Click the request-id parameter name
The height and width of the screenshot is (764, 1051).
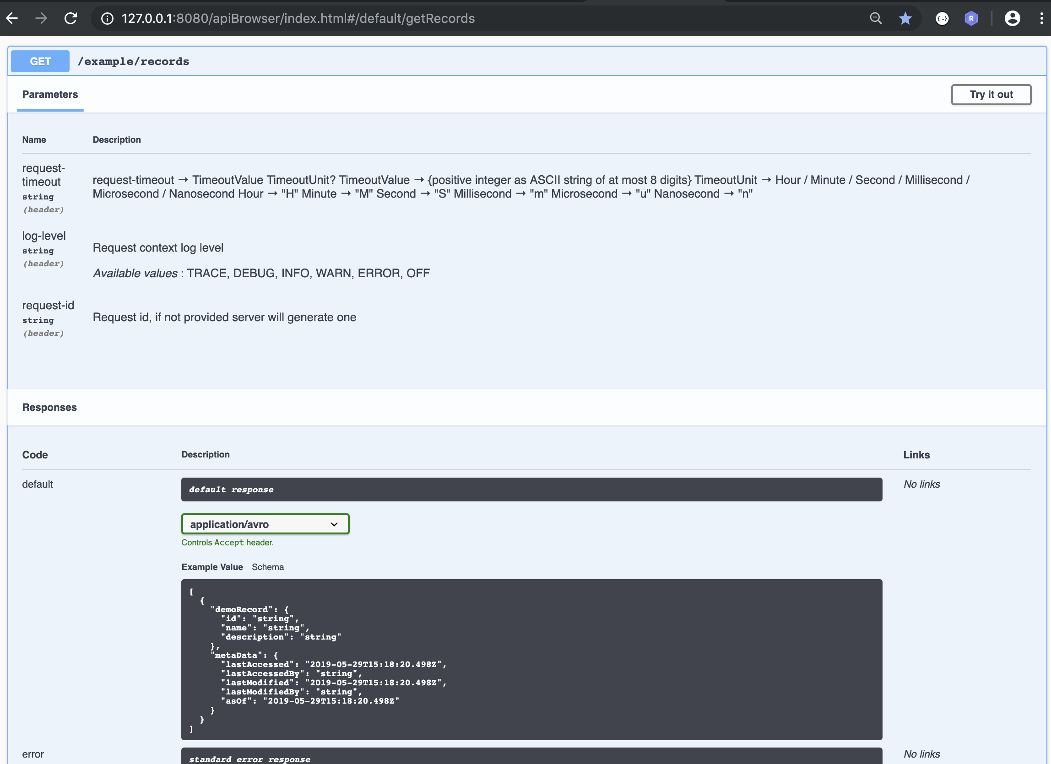pos(48,305)
